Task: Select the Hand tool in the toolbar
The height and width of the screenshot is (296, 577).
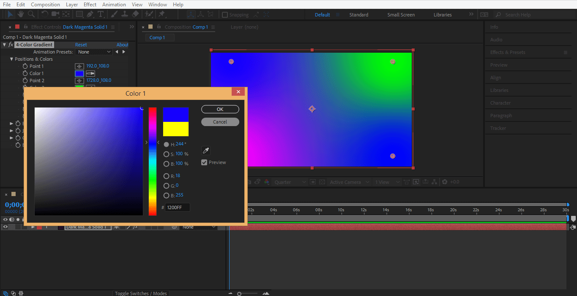Action: 21,14
